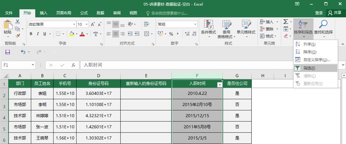Click the accounting number format icon
346x144 pixels.
click(x=160, y=34)
